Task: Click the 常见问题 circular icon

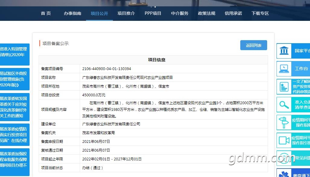Action: pyautogui.click(x=284, y=158)
